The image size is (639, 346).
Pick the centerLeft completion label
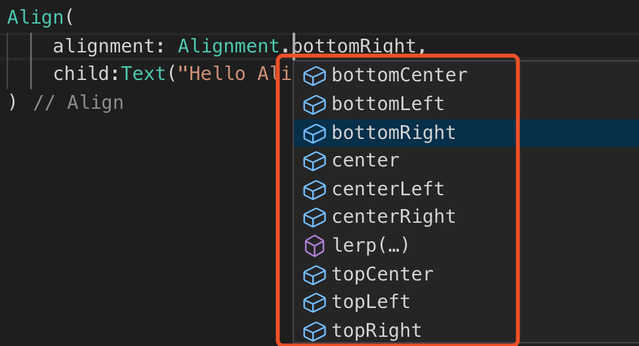388,189
